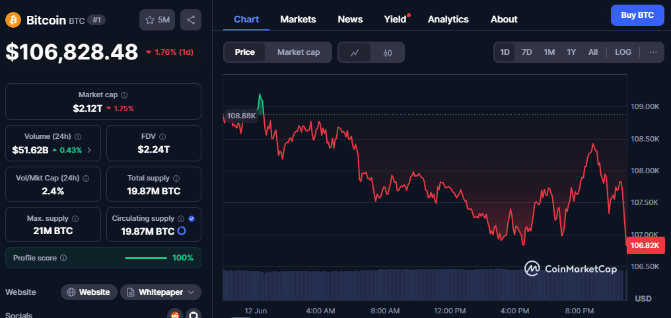Click the circulating supply progress ring icon
The height and width of the screenshot is (318, 671).
click(x=182, y=231)
